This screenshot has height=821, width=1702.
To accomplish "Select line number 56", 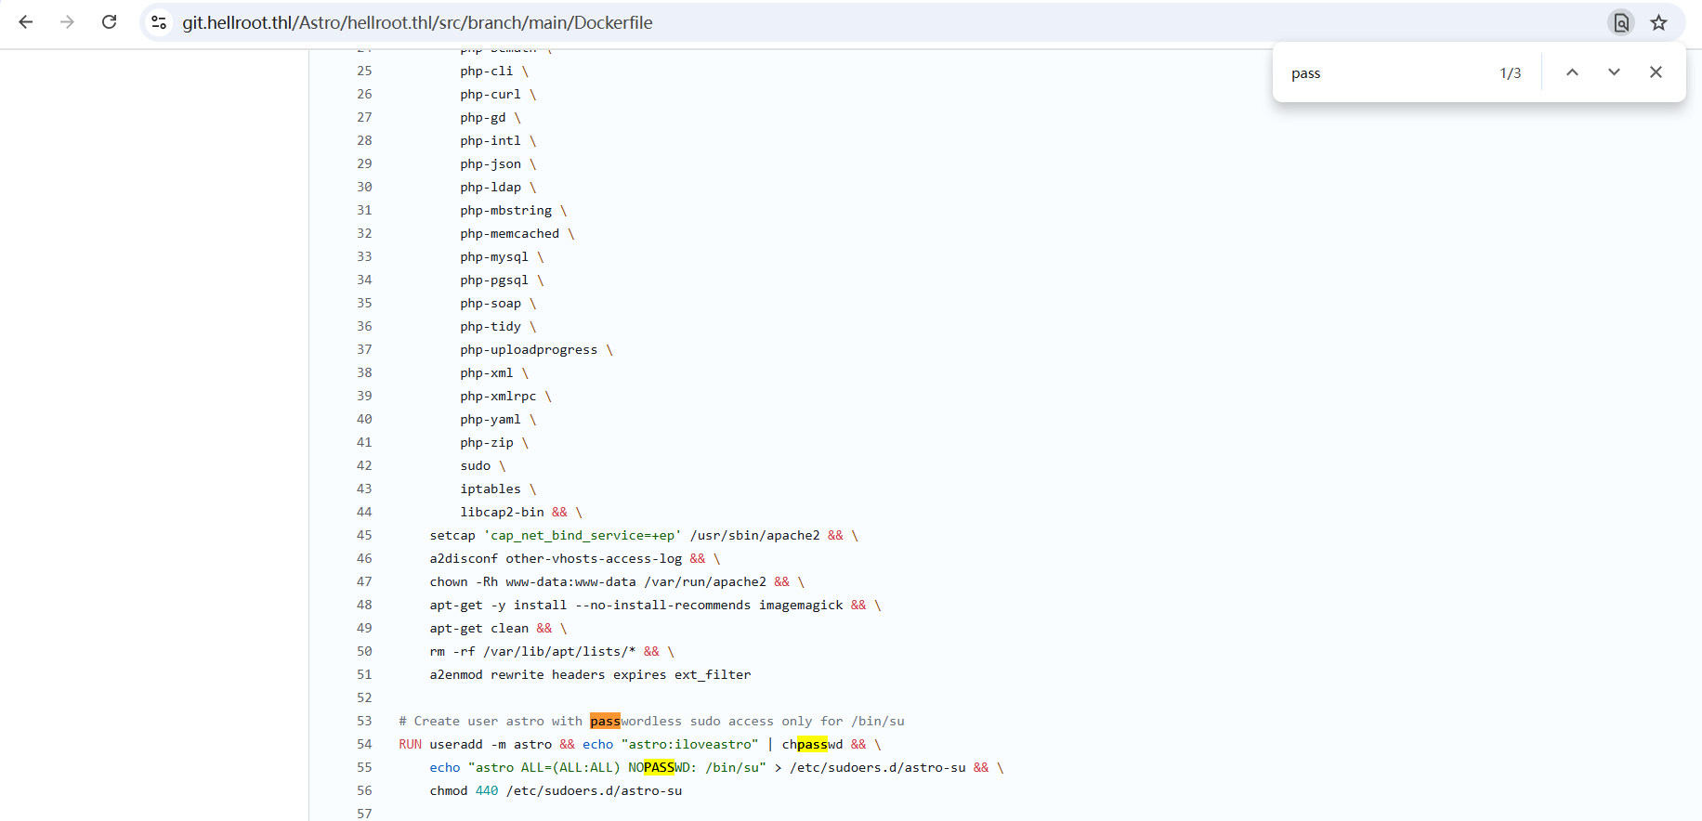I will click(364, 790).
